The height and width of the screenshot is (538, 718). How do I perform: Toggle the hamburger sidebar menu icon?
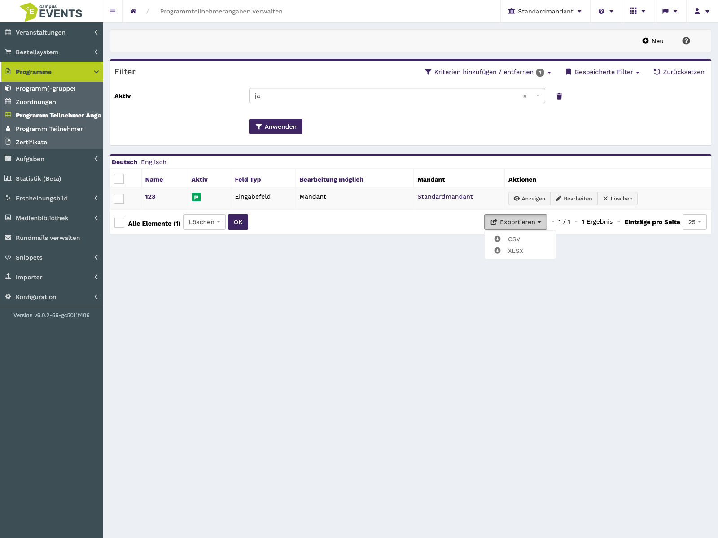click(x=113, y=11)
